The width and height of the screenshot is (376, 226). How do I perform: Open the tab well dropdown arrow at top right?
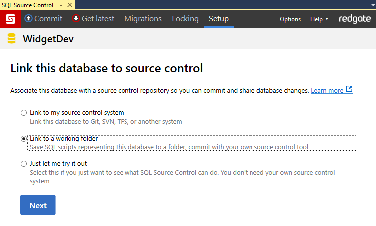click(x=371, y=4)
